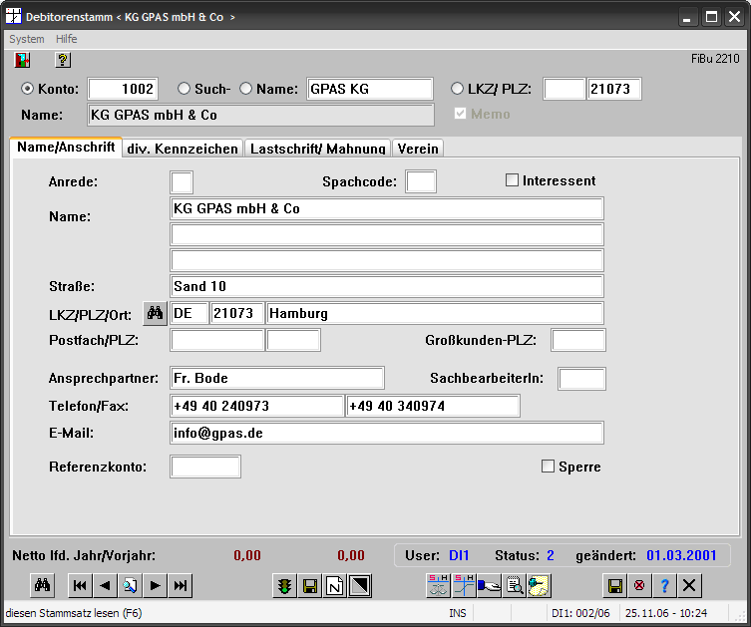The height and width of the screenshot is (627, 751).
Task: Click the traffic light icon
Action: tap(285, 586)
